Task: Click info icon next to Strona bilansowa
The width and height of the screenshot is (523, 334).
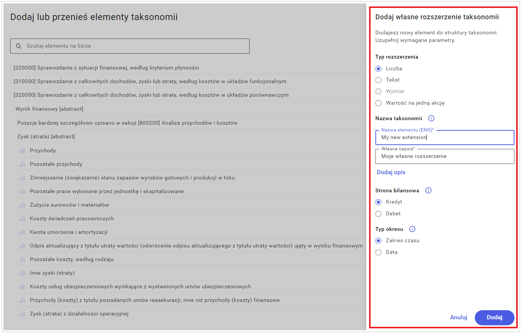Action: (428, 190)
